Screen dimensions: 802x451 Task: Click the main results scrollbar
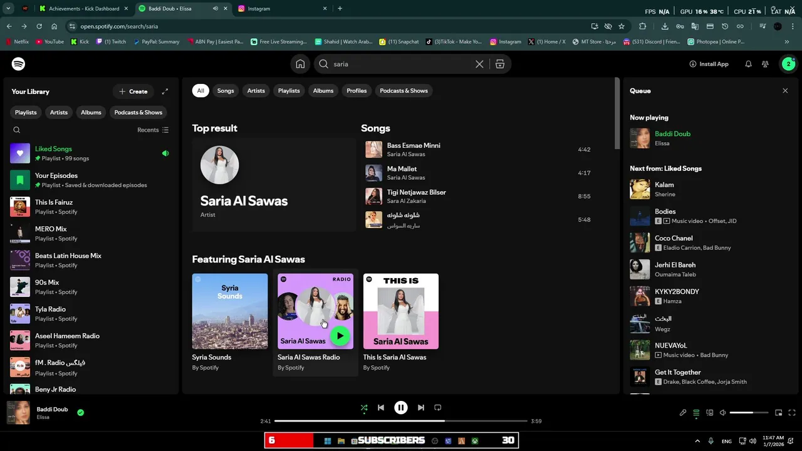pos(617,113)
